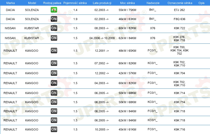Image resolution: width=210 pixels, height=134 pixels.
Task: Click the 55kW / 75KM power value
Action: (x=127, y=10)
